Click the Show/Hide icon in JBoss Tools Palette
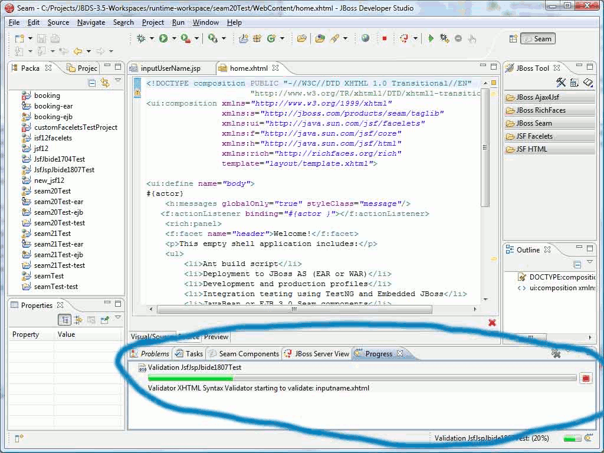The image size is (604, 453). 575,83
